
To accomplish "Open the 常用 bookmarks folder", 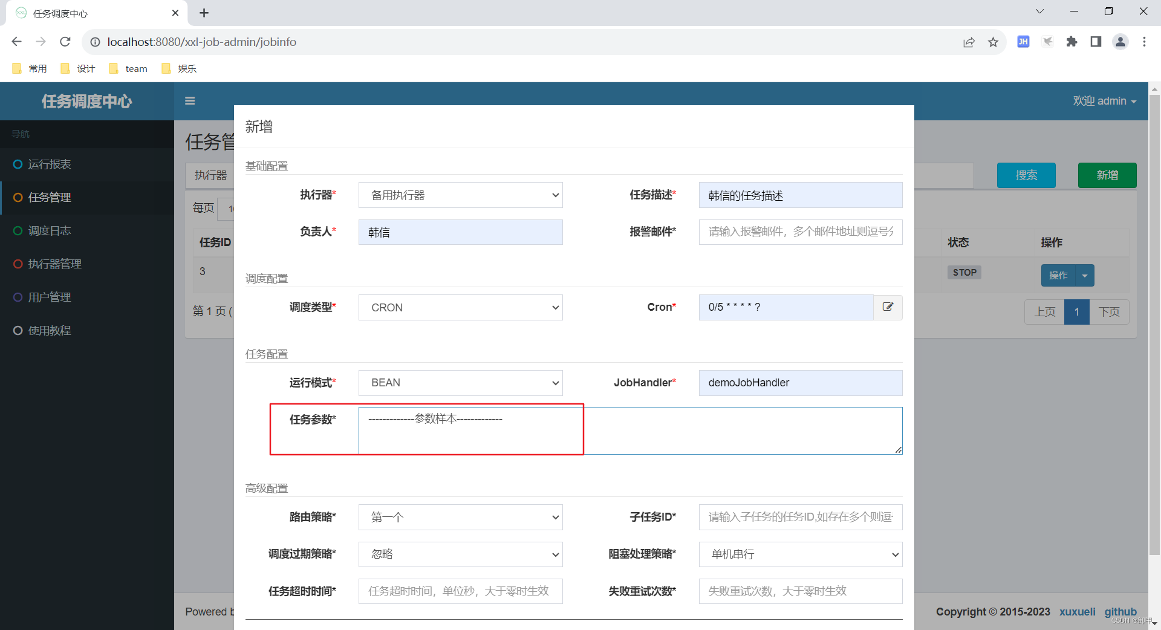I will pyautogui.click(x=30, y=68).
